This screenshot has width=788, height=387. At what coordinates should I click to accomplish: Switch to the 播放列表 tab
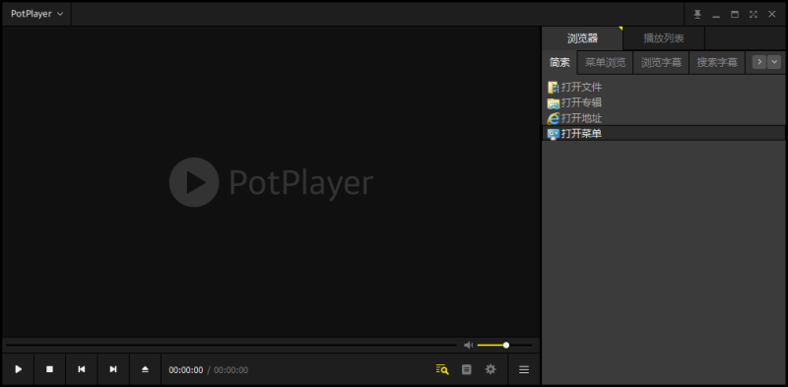tap(664, 38)
